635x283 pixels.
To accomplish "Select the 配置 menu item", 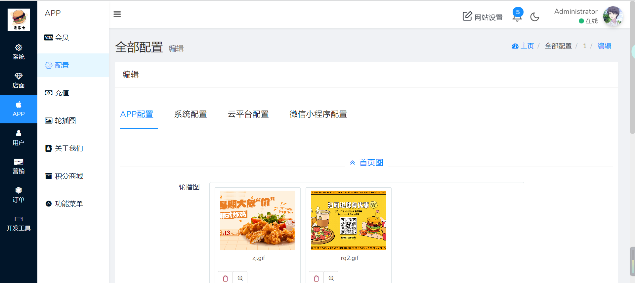I will click(x=73, y=65).
